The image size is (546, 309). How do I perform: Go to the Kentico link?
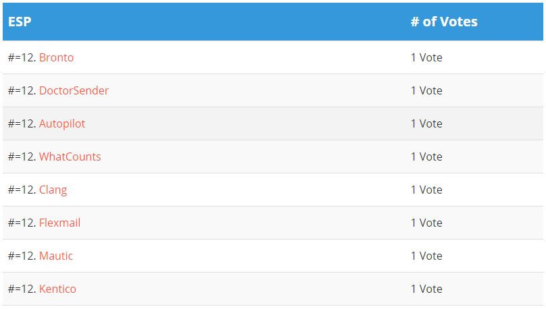tap(57, 289)
